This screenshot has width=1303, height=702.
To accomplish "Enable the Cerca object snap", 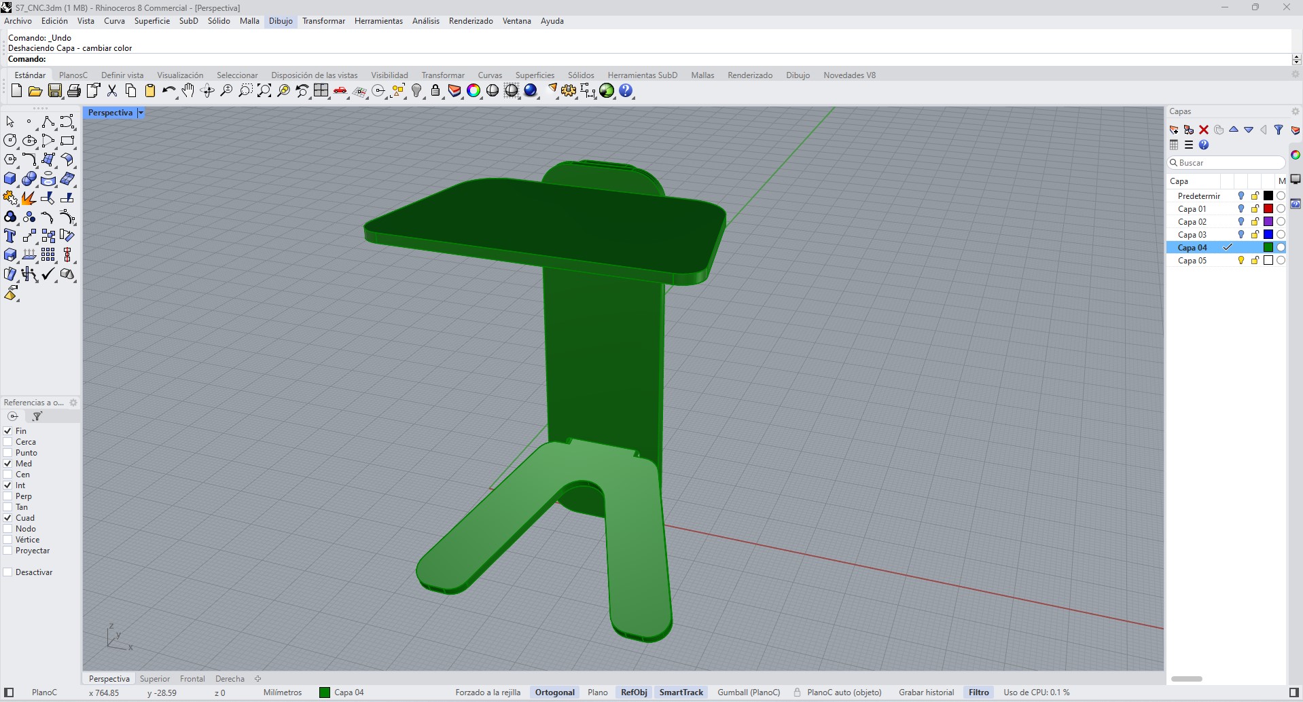I will pos(8,442).
